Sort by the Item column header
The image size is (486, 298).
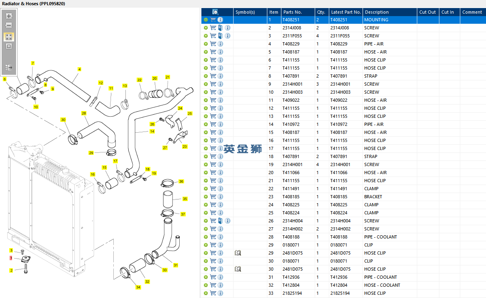click(x=274, y=12)
